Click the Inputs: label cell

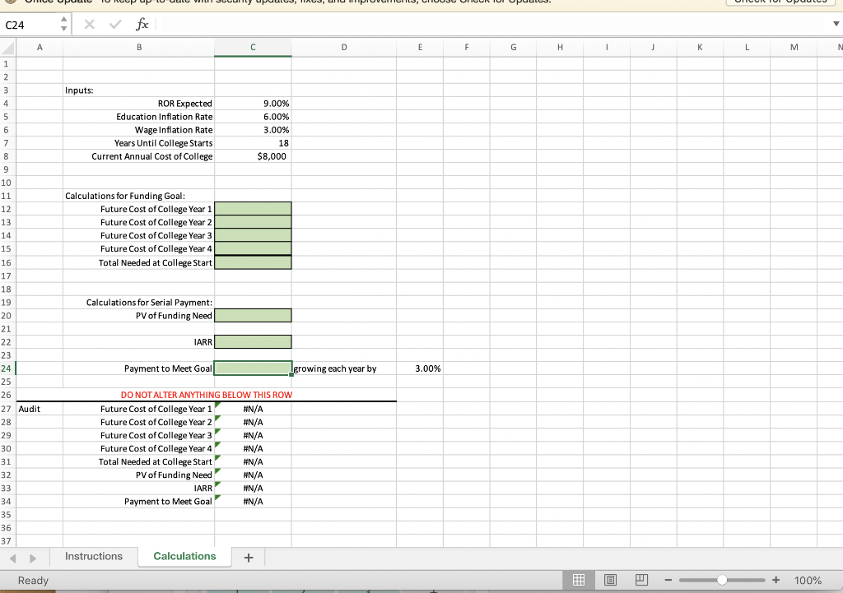138,90
